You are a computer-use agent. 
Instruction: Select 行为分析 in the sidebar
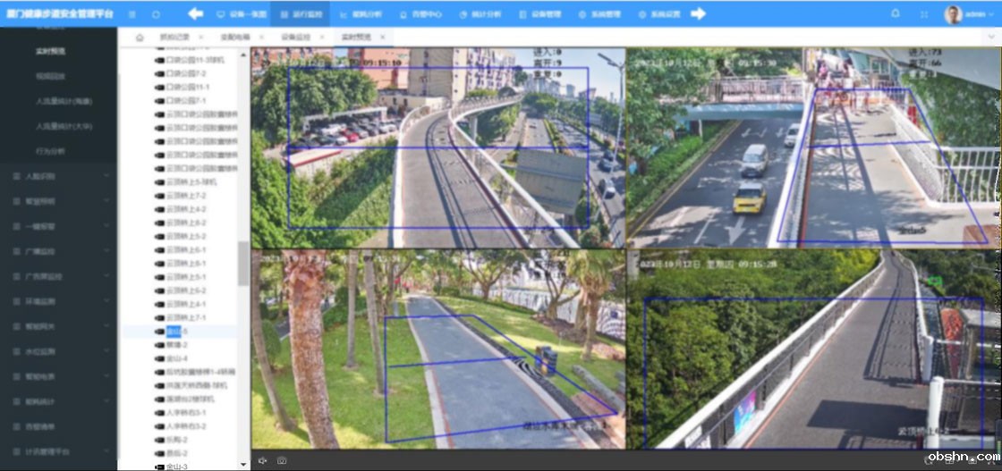pos(50,151)
